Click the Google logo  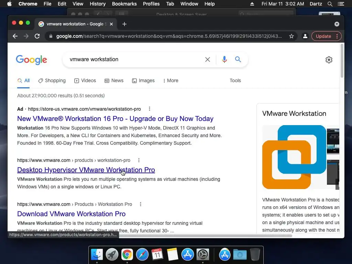pos(31,60)
